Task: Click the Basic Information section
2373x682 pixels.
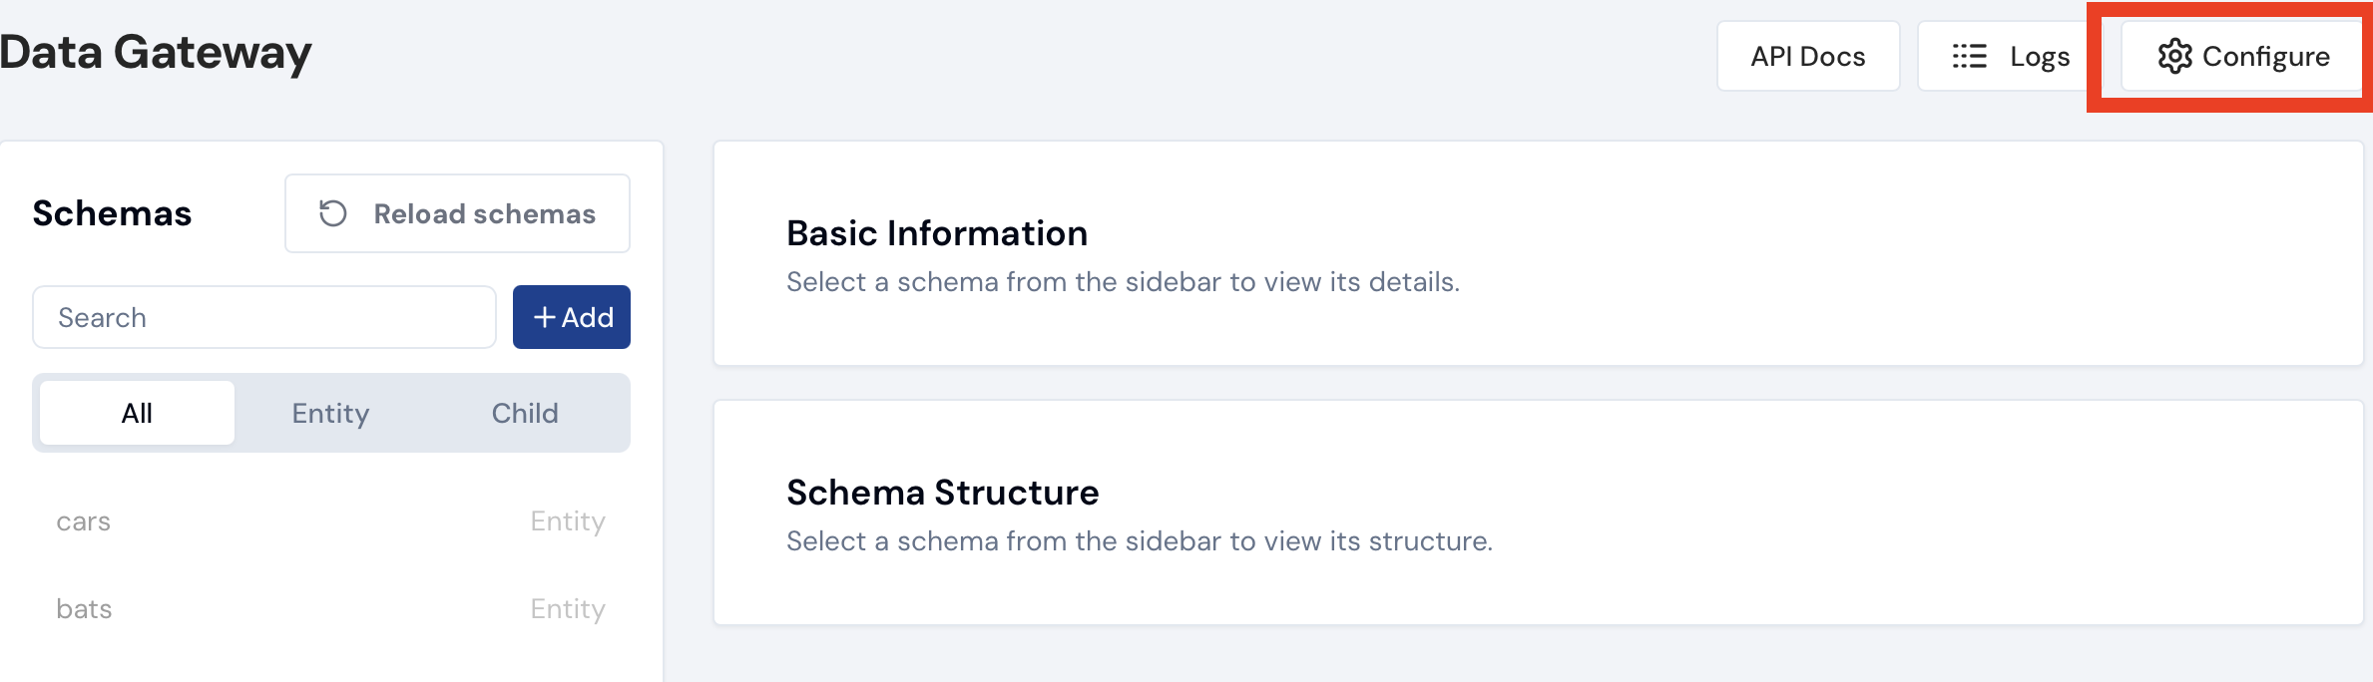Action: click(x=937, y=232)
